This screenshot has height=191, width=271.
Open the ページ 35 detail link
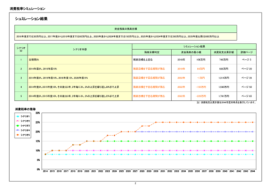(247, 77)
